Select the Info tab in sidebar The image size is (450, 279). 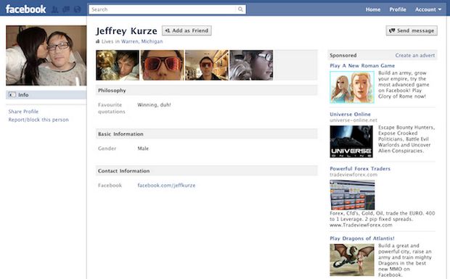pos(46,95)
